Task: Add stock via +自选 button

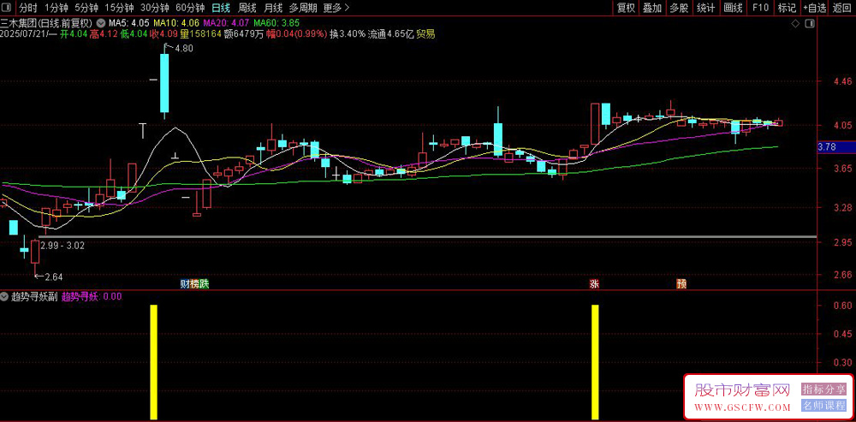Action: [815, 8]
